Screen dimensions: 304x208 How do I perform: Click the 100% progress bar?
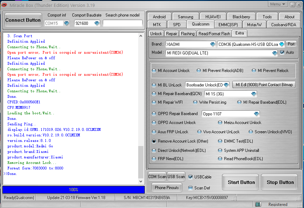coord(73,190)
